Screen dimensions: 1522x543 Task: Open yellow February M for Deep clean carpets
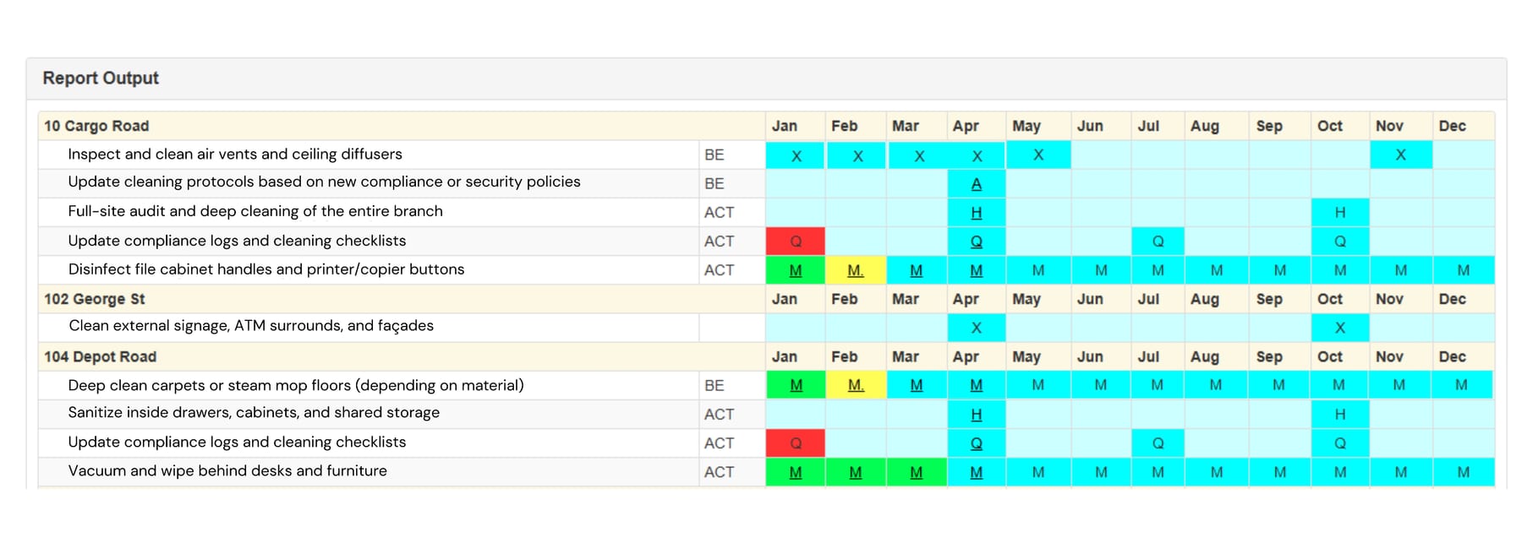[856, 385]
